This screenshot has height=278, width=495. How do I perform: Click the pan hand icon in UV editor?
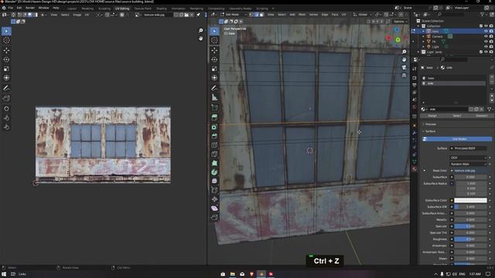tap(201, 38)
